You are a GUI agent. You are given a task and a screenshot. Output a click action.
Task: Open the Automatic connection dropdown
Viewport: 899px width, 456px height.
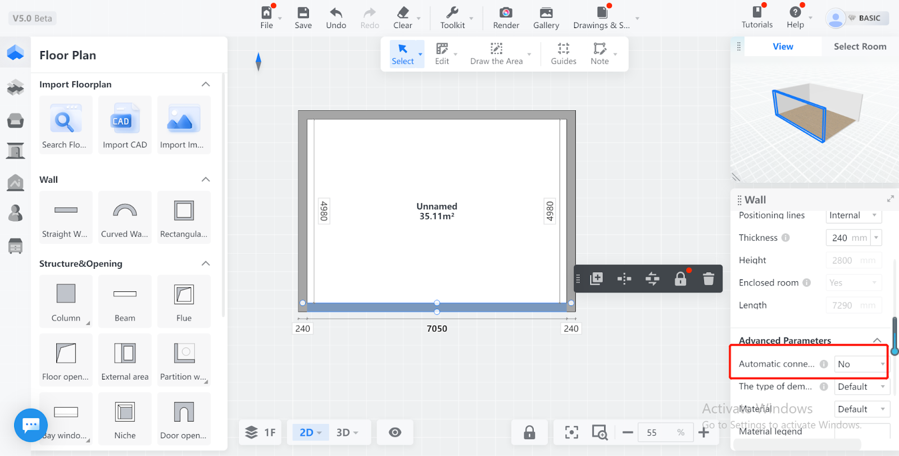click(x=860, y=364)
